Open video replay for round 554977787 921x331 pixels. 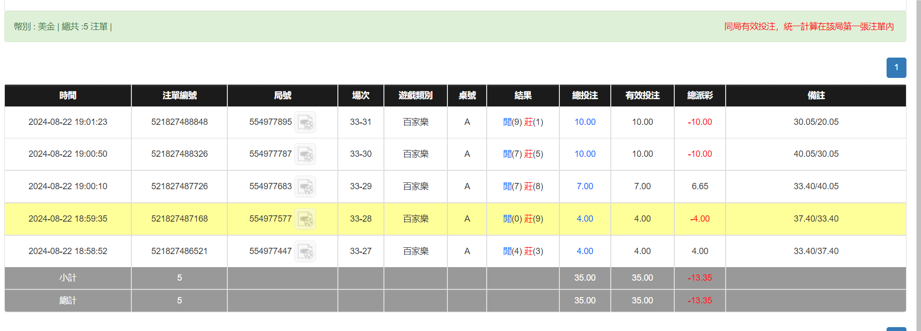pos(305,154)
